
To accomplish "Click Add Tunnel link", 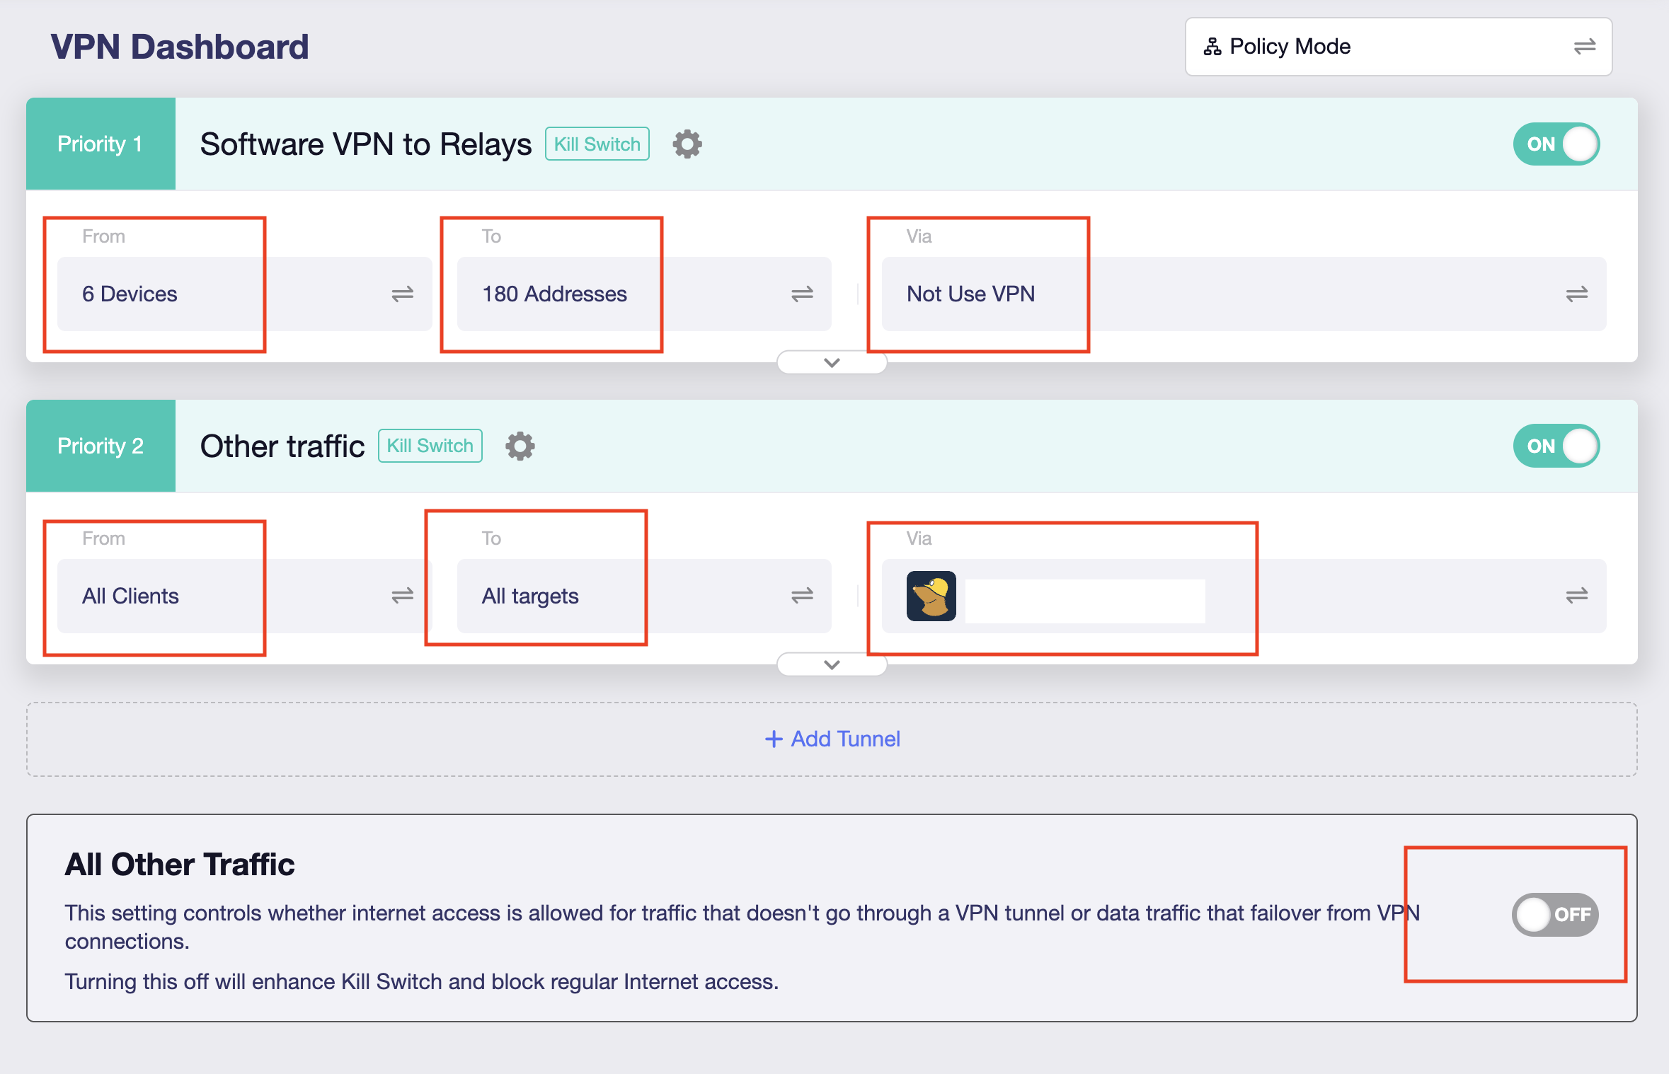I will click(832, 739).
